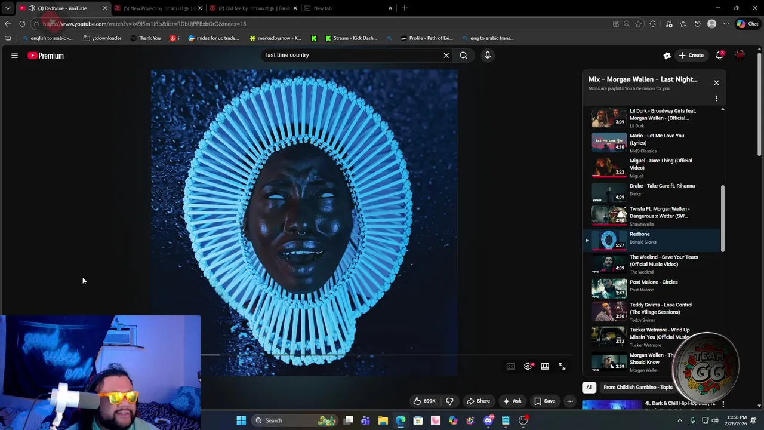Switch to Redbone - YouTube browser tab
Screen dimensions: 764x430
pyautogui.click(x=63, y=8)
